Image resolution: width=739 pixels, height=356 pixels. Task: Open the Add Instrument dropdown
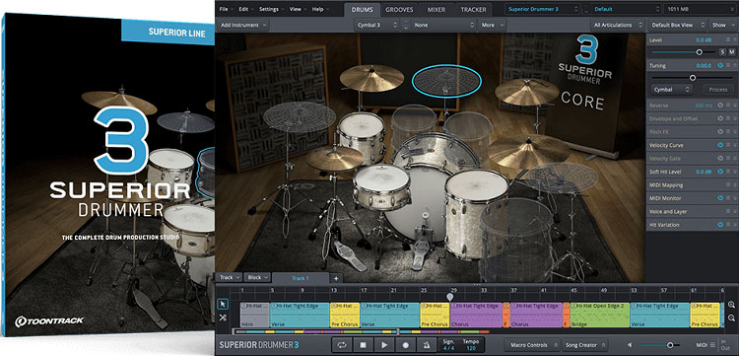[x=243, y=25]
